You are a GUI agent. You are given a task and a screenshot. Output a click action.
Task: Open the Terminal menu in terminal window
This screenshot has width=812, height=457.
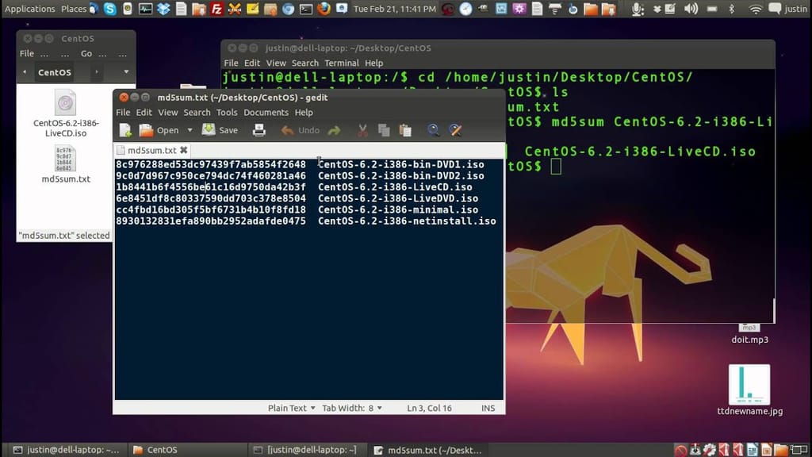(341, 63)
